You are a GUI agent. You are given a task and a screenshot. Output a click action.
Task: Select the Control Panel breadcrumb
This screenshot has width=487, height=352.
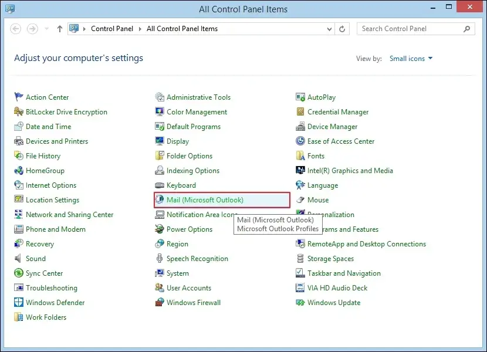click(x=112, y=29)
